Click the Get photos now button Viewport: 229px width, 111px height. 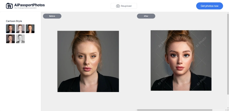(x=209, y=6)
